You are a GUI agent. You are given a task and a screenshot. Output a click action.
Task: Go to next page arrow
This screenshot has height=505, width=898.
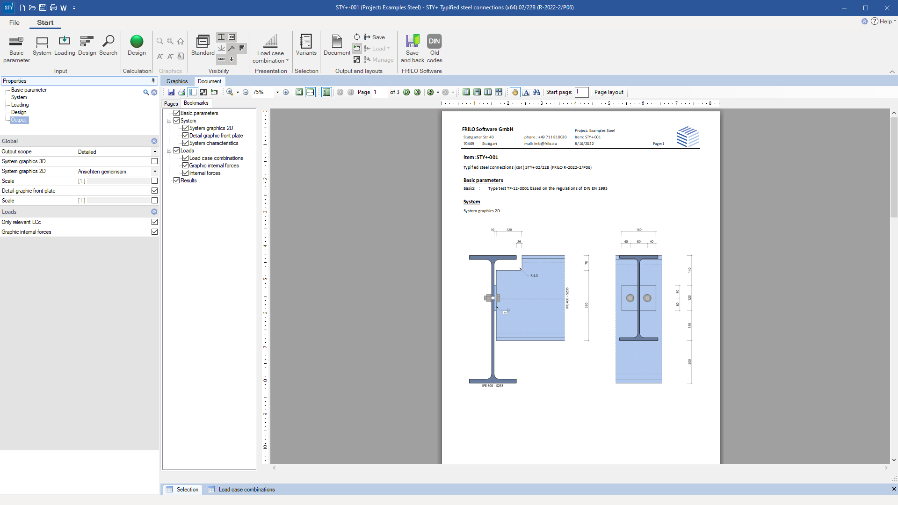[406, 92]
